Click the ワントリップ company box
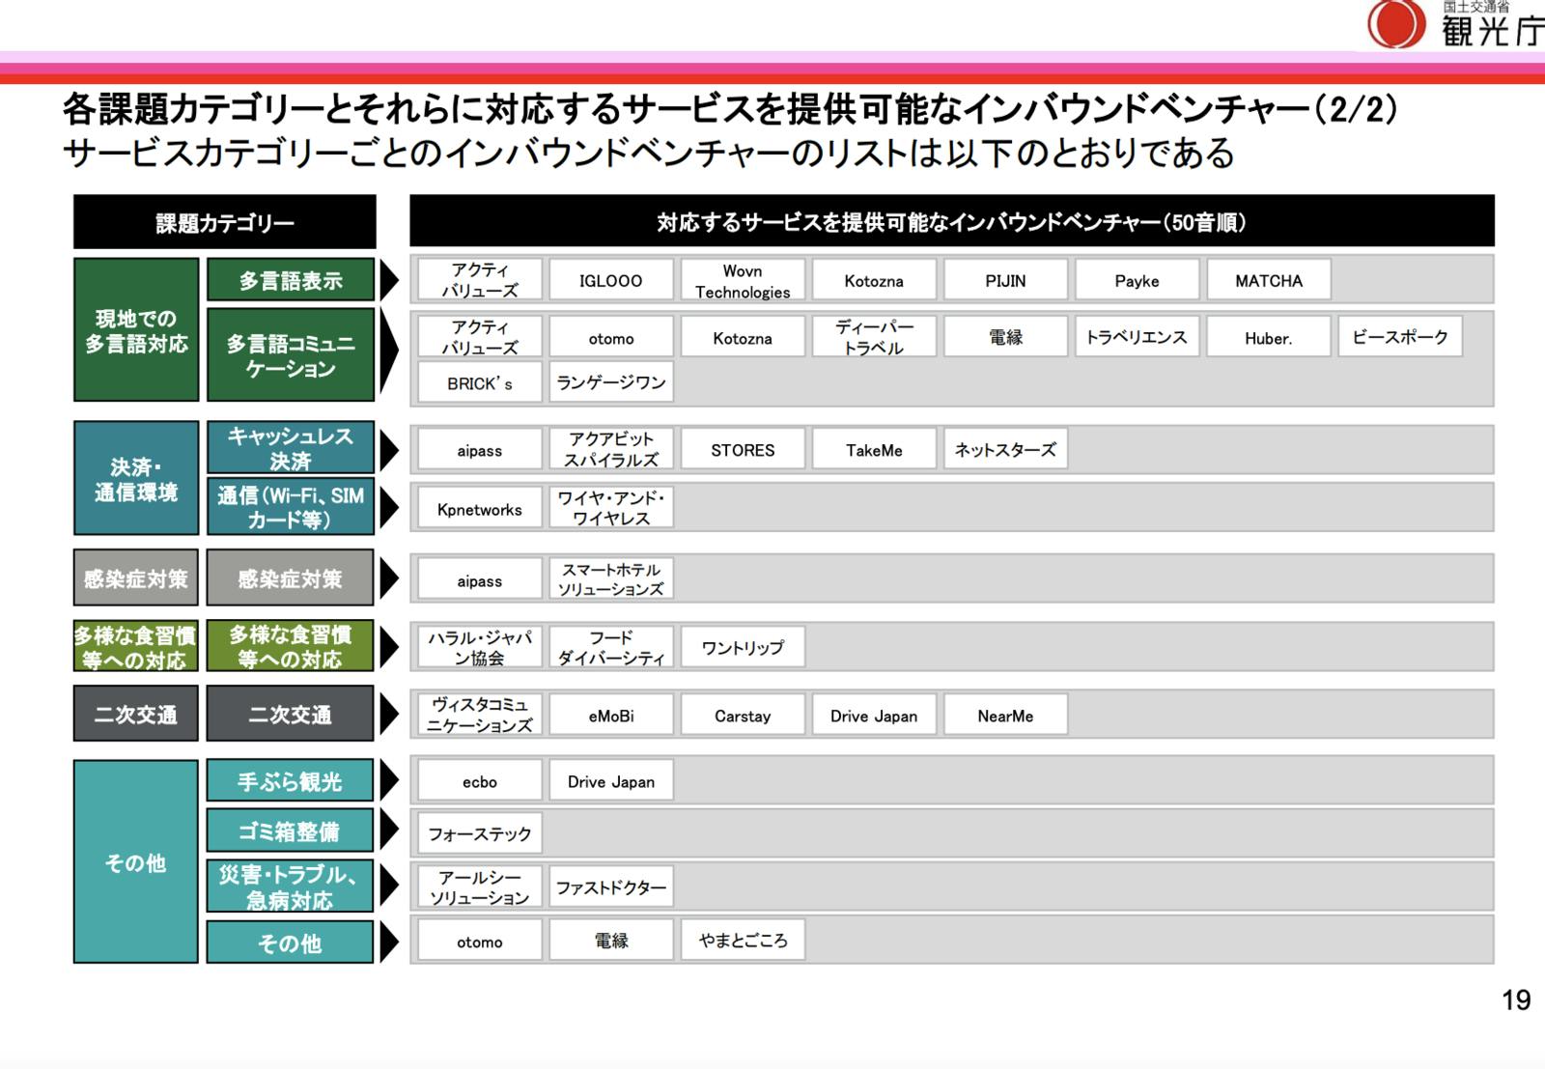This screenshot has height=1069, width=1545. [x=743, y=647]
